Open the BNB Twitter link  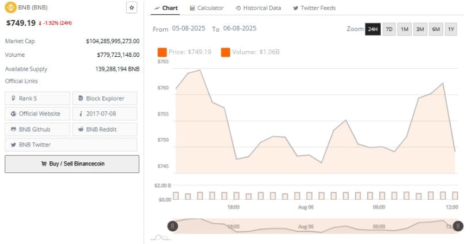(x=71, y=145)
